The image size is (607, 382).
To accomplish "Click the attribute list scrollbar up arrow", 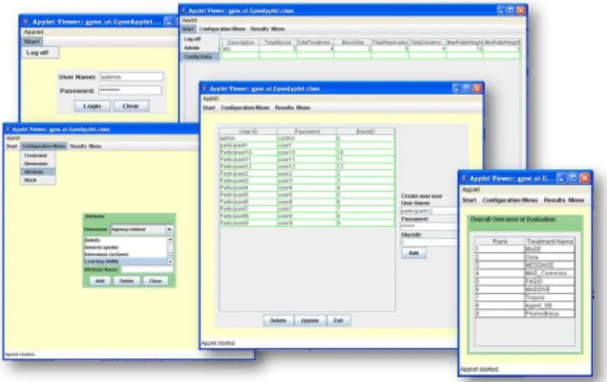I will [x=170, y=240].
